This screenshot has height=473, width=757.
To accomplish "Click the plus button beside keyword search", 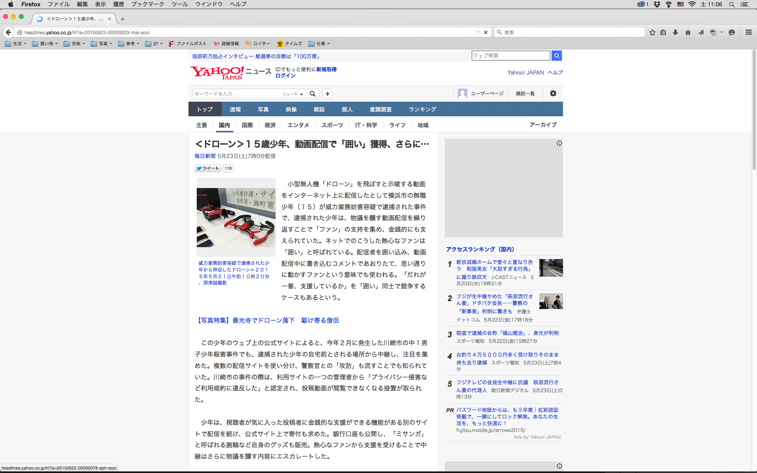I will point(328,94).
